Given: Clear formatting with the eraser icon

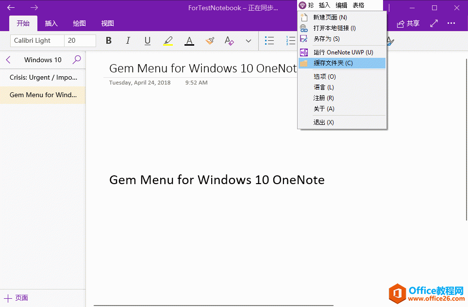Looking at the screenshot, I should click(229, 41).
